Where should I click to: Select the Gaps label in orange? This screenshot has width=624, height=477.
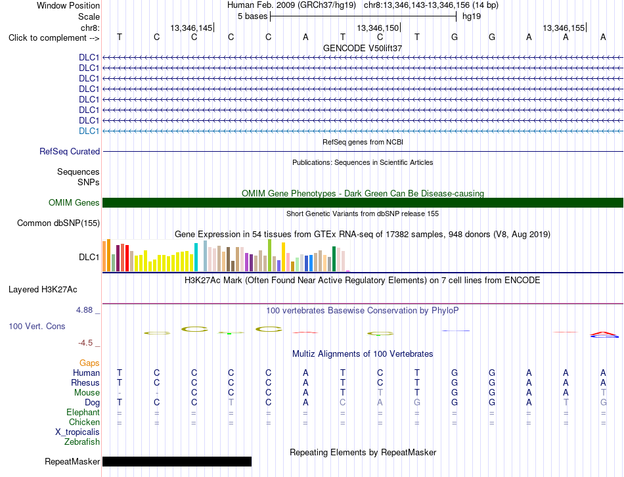click(x=89, y=363)
